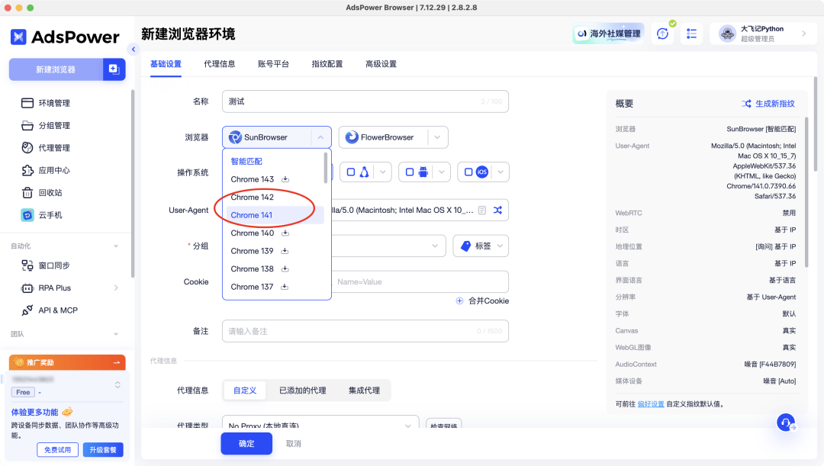Randomize the User-Agent with shuffle icon
The image size is (824, 466).
pyautogui.click(x=497, y=211)
